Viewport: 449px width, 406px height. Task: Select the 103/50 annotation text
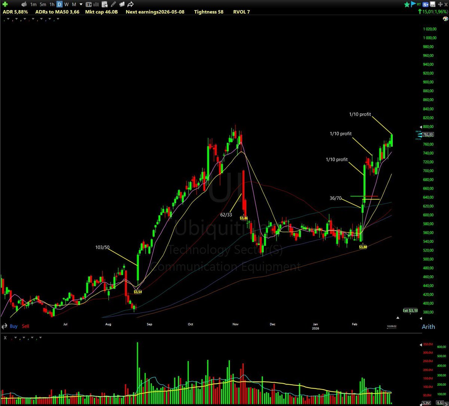[102, 247]
